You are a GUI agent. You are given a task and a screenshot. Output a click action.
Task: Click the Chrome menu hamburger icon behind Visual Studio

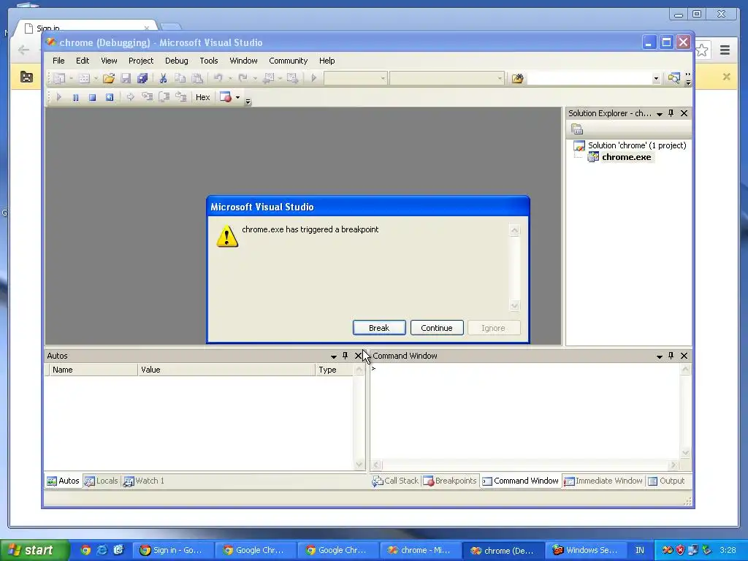coord(725,50)
